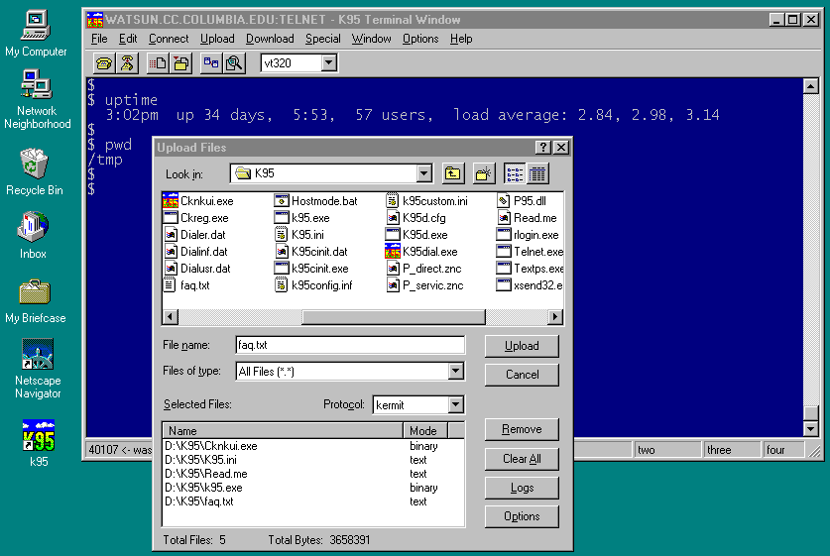This screenshot has width=830, height=556.
Task: Click the hangup toolbar icon
Action: point(127,63)
